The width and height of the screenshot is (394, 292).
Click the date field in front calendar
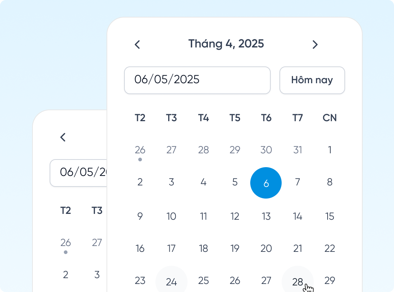click(x=197, y=80)
